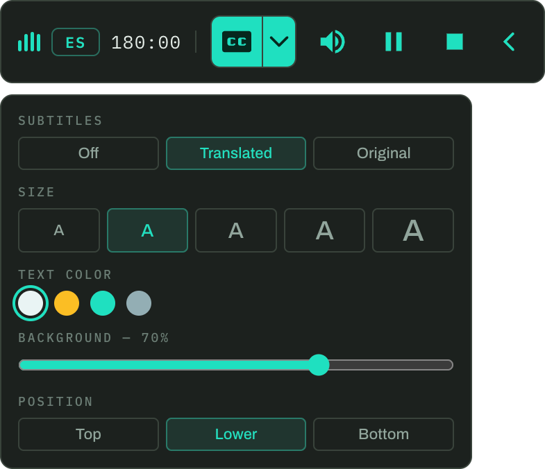This screenshot has width=545, height=469.
Task: Click the 180:00 timer display
Action: 146,43
